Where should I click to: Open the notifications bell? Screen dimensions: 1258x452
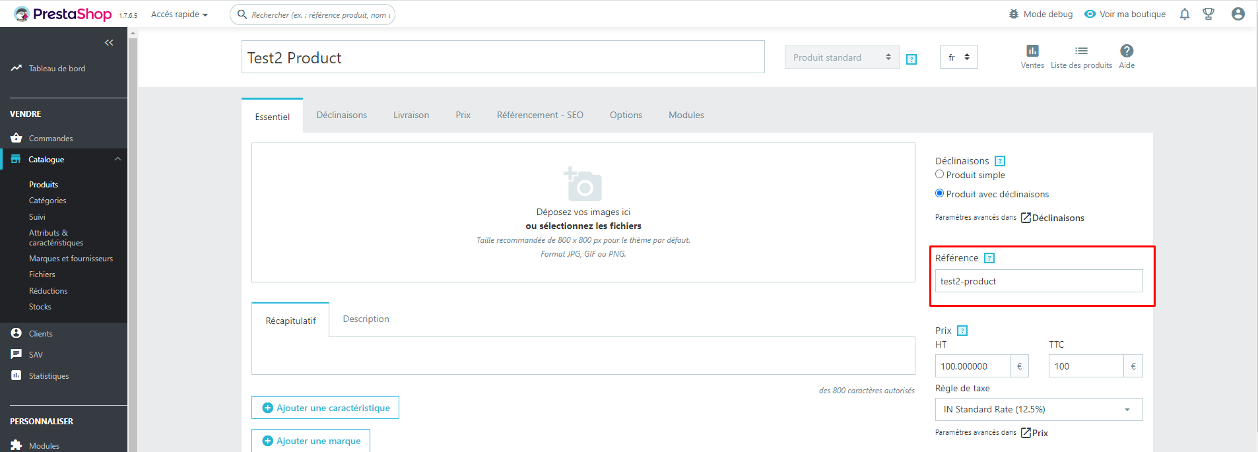pyautogui.click(x=1185, y=14)
